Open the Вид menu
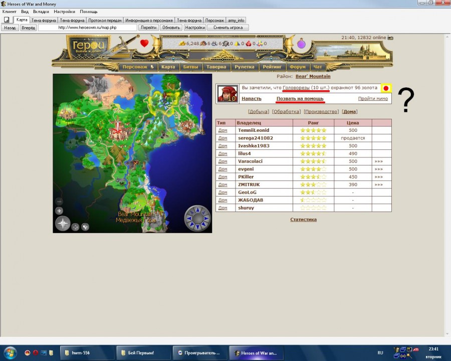Viewport: 451px width, 361px height. click(25, 12)
